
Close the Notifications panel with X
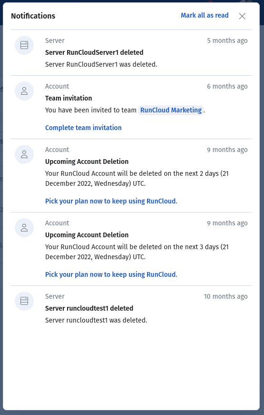242,16
